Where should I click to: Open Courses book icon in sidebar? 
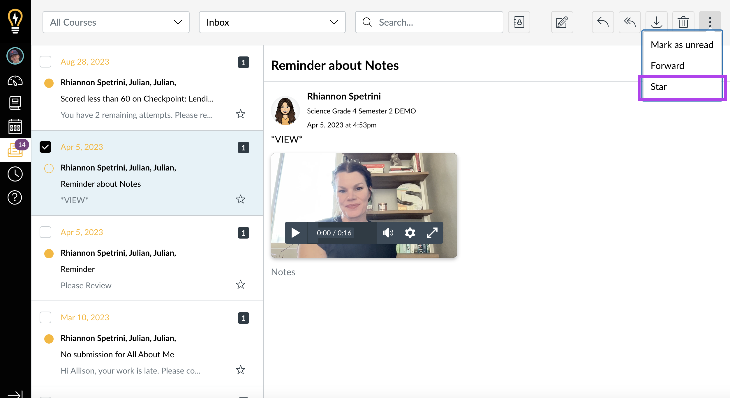15,103
